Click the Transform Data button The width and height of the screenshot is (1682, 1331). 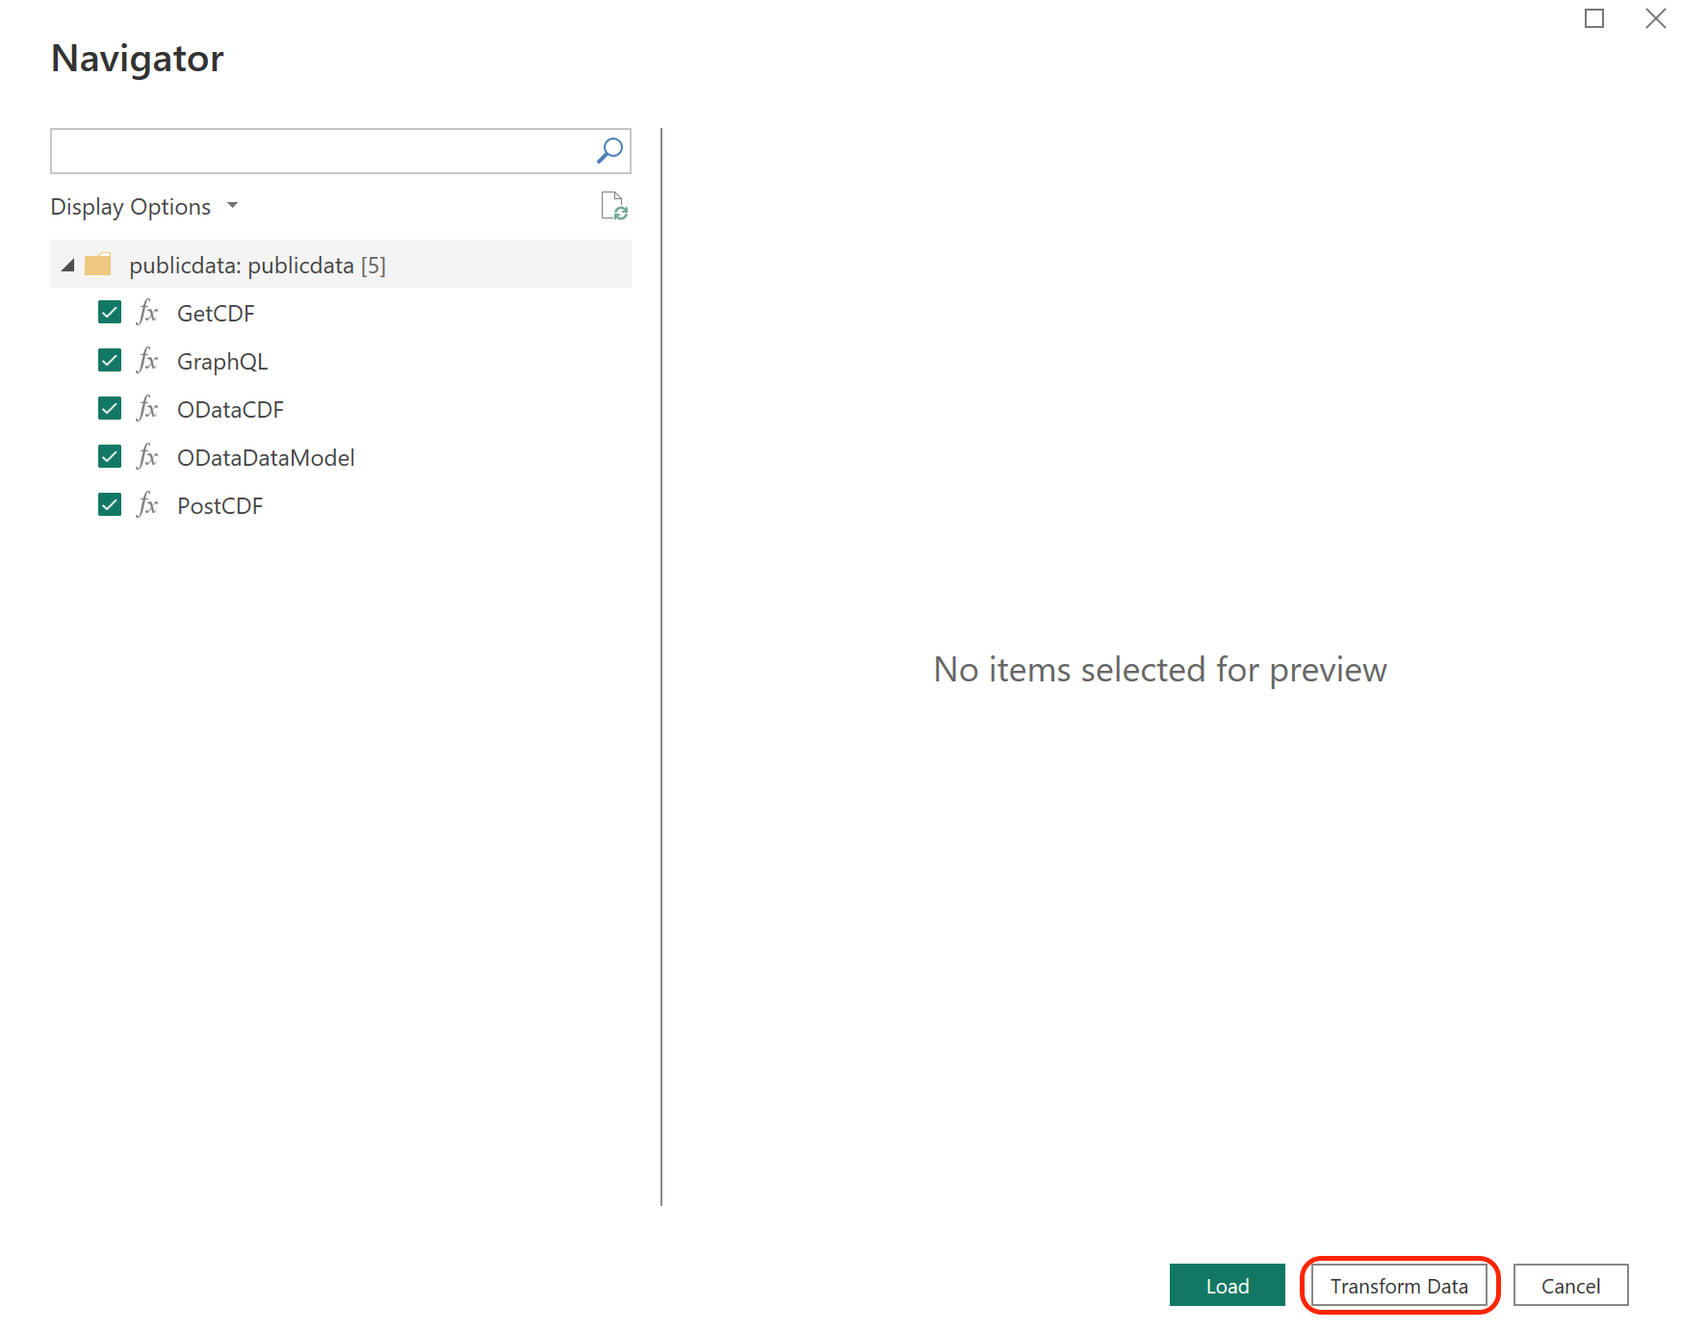1398,1286
